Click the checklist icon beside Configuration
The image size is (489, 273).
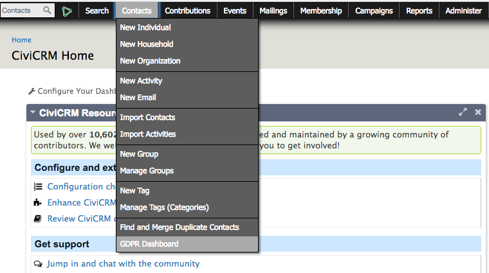tap(38, 186)
